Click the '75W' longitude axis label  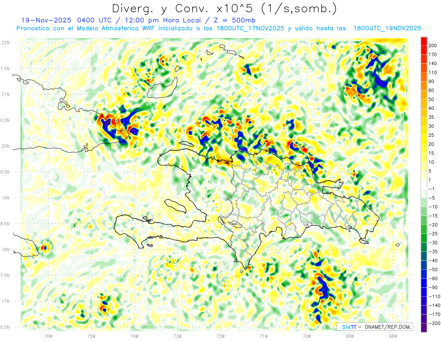(x=92, y=336)
